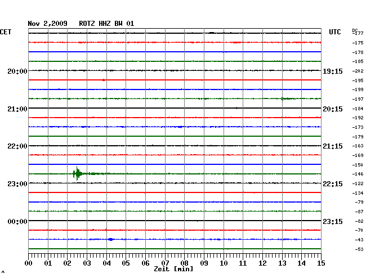Select the UTC time label "19:15"

point(333,71)
